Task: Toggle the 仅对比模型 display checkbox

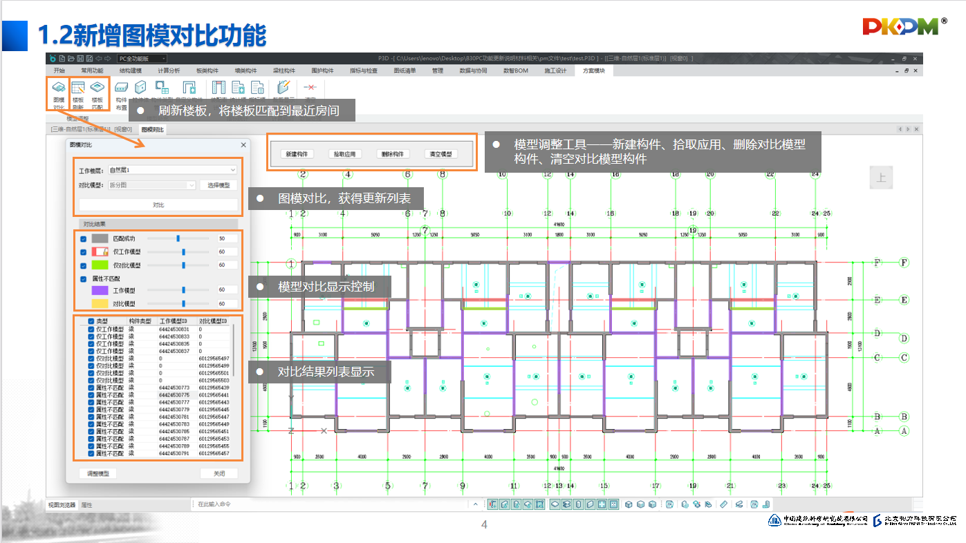Action: [x=84, y=265]
